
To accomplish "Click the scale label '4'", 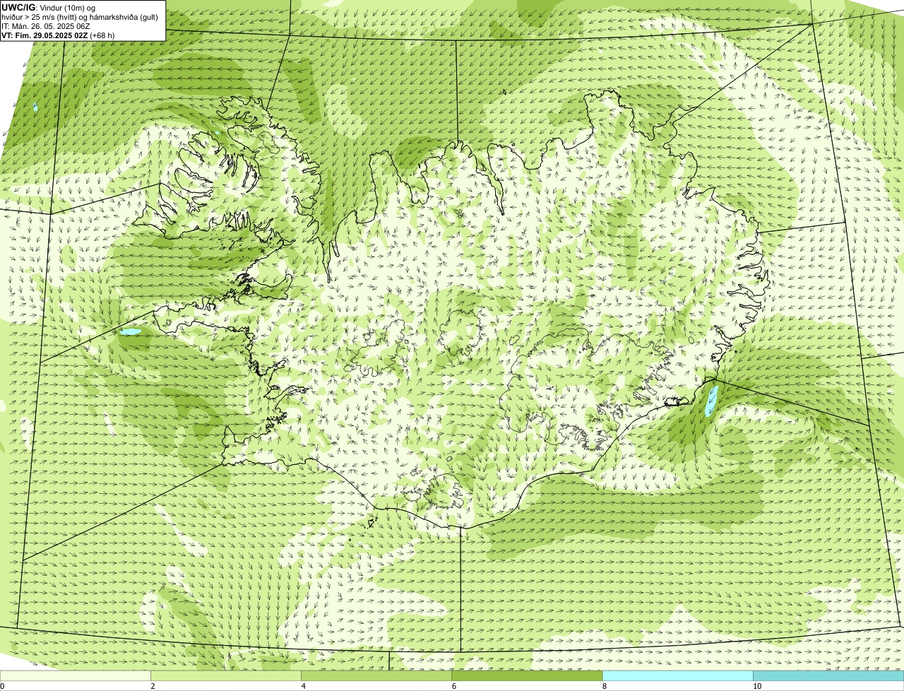I will [x=304, y=686].
